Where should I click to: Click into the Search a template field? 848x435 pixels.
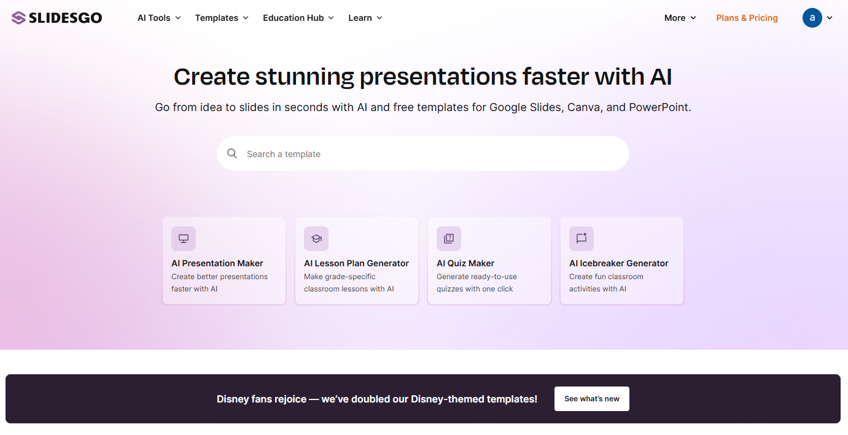(430, 153)
